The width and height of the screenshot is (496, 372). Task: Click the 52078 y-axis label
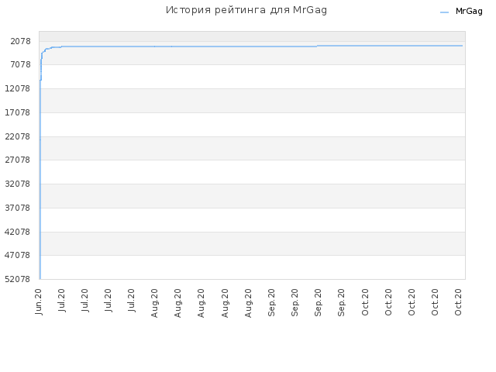[18, 279]
